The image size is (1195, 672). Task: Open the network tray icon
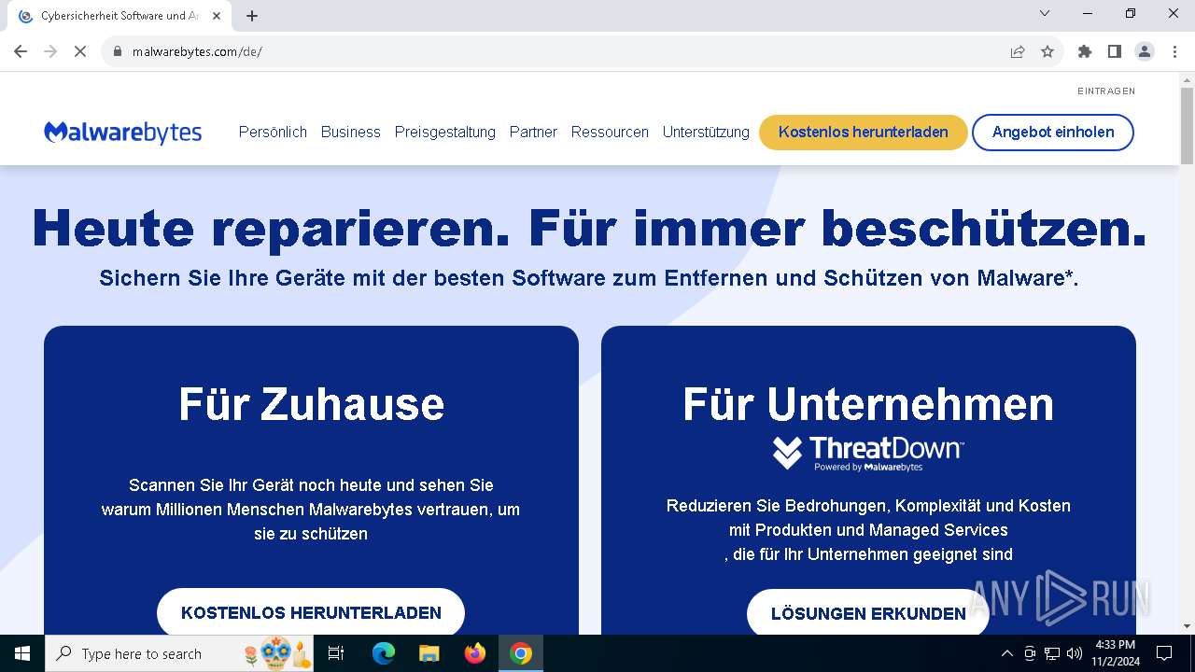pyautogui.click(x=1052, y=653)
